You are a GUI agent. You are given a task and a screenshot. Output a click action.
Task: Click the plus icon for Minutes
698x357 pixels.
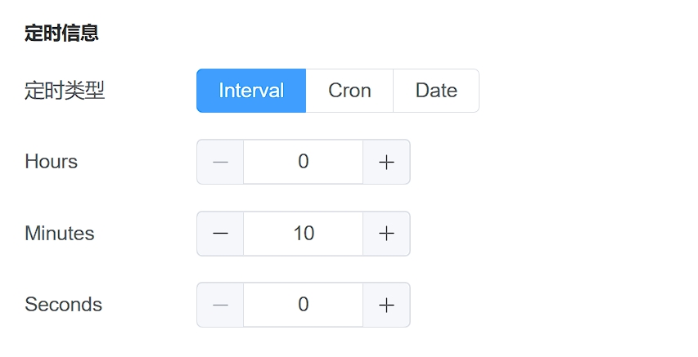(x=386, y=234)
